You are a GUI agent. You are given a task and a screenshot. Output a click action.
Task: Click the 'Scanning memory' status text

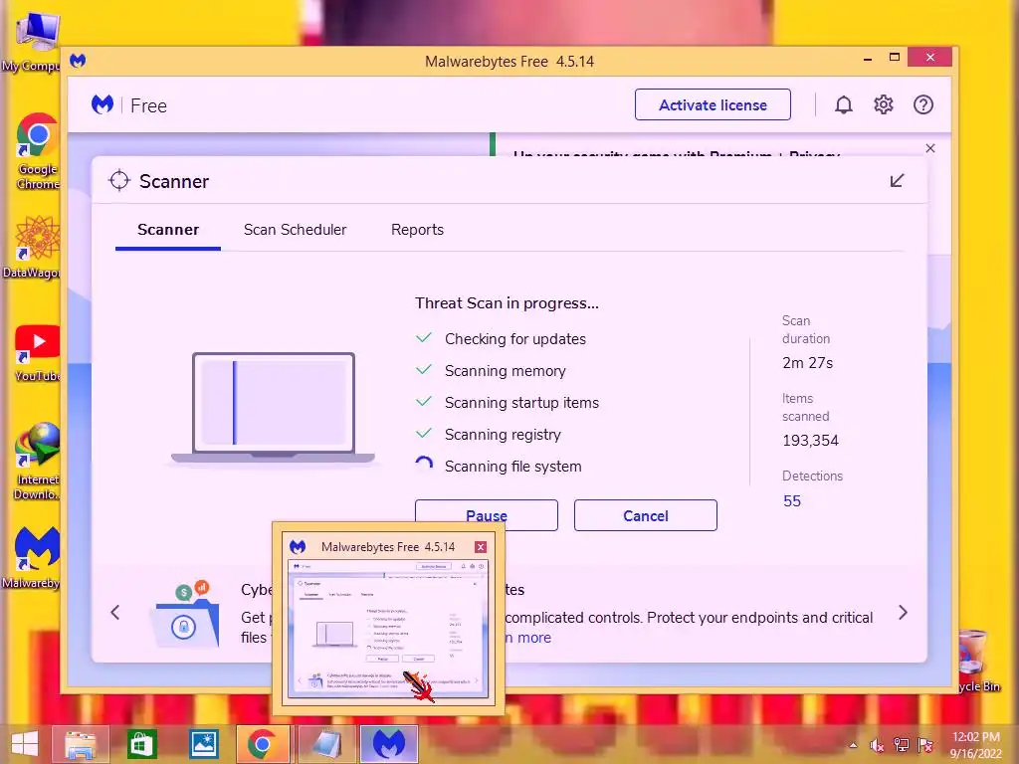click(x=505, y=371)
